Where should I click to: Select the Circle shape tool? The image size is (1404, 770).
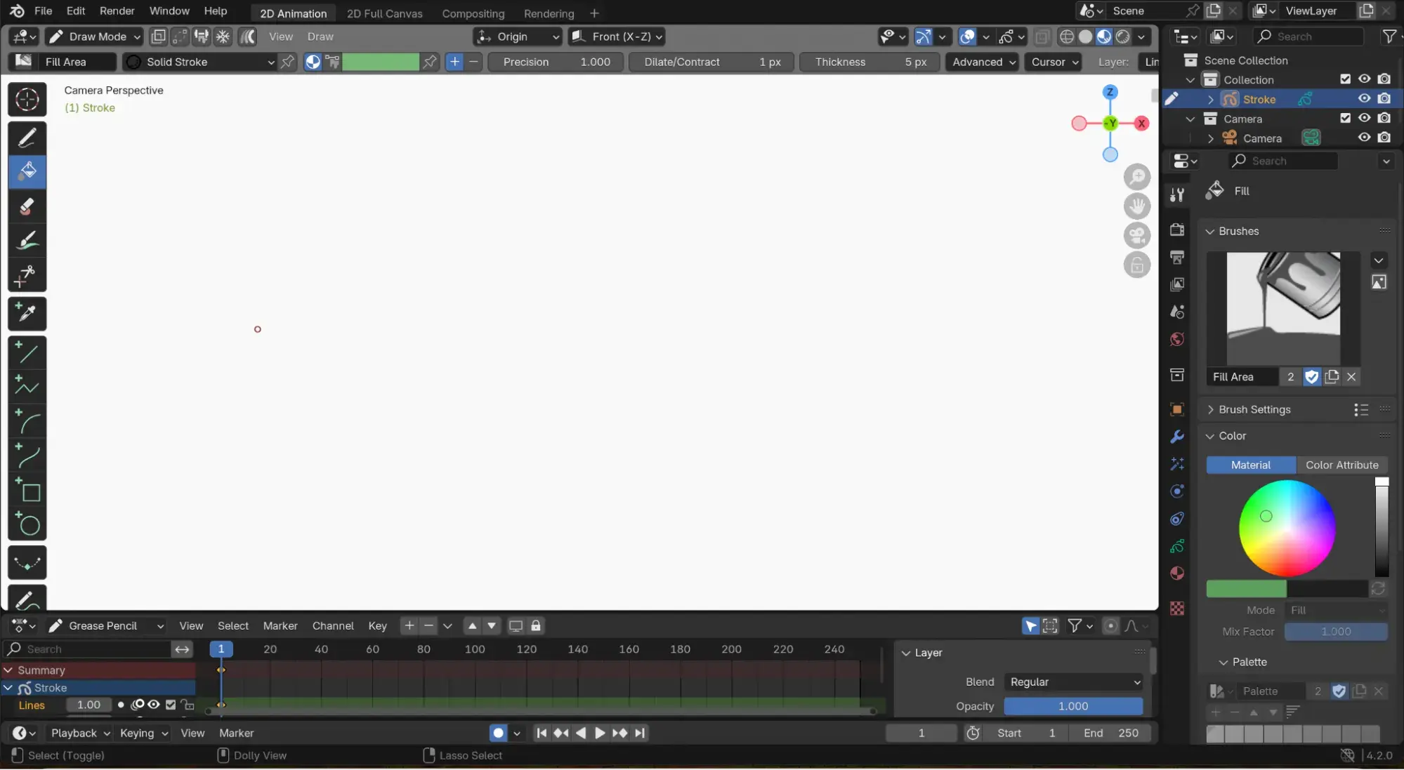tap(27, 525)
